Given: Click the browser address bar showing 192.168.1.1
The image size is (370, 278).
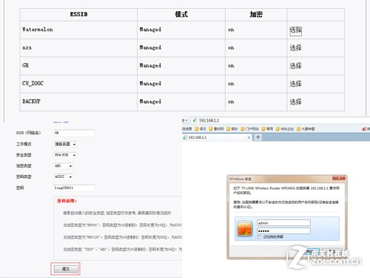Looking at the screenshot, I should click(x=280, y=120).
